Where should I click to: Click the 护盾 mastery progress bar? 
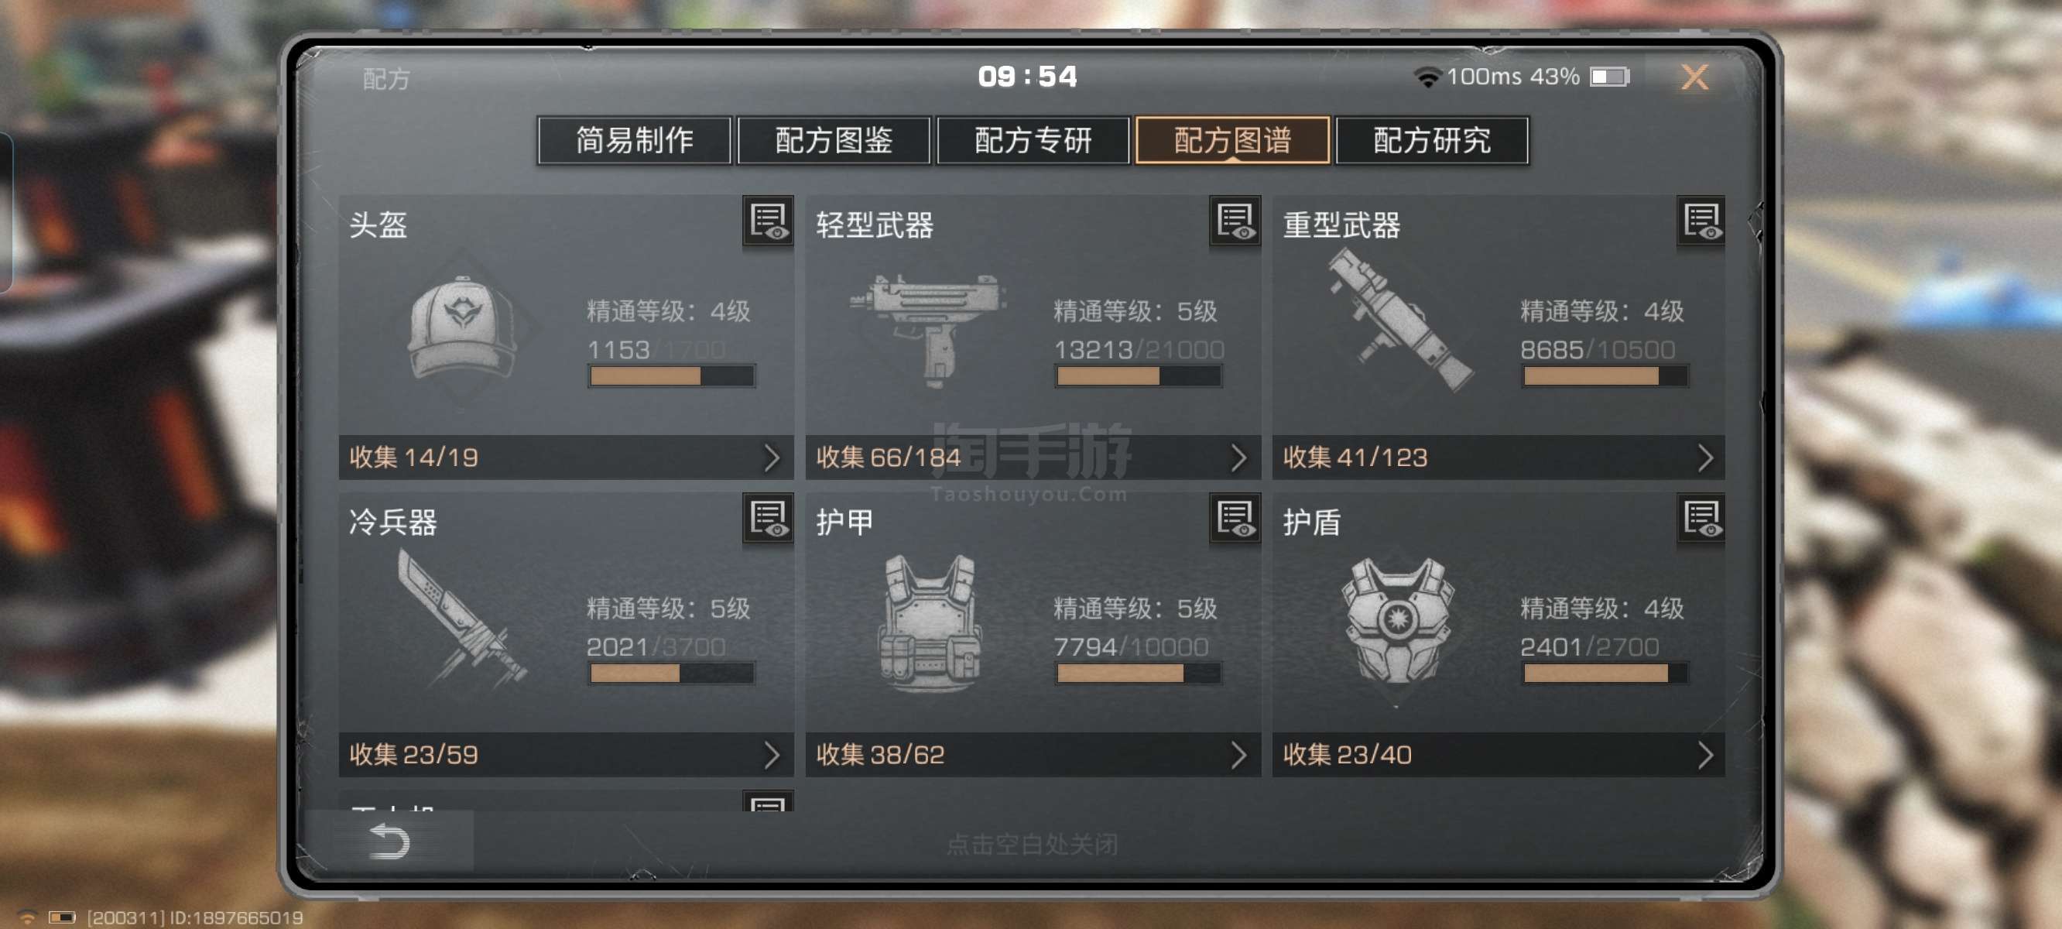[x=1605, y=674]
